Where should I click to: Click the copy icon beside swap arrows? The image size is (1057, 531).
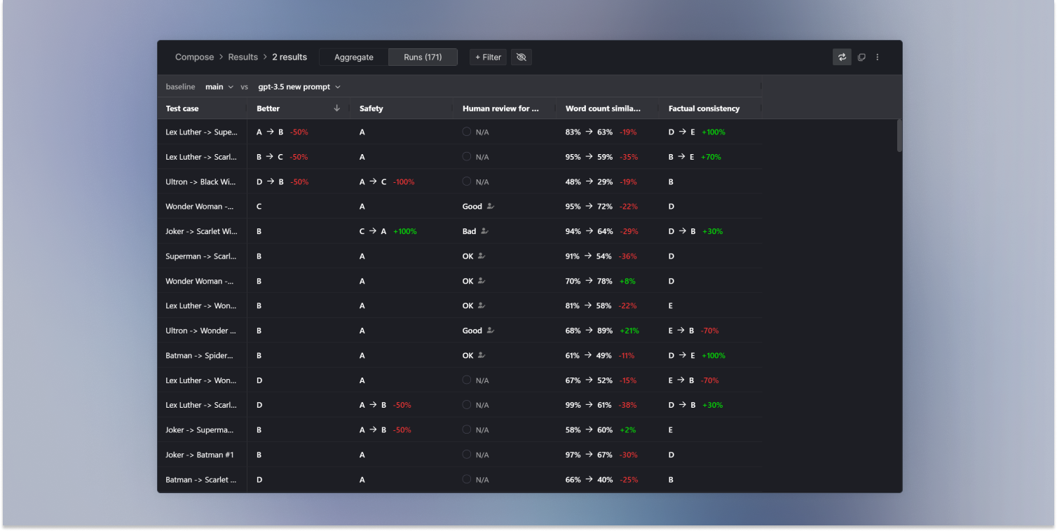[x=861, y=57]
